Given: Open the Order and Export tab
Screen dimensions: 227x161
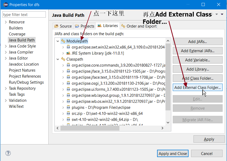Looking at the screenshot, I should coord(139,26).
